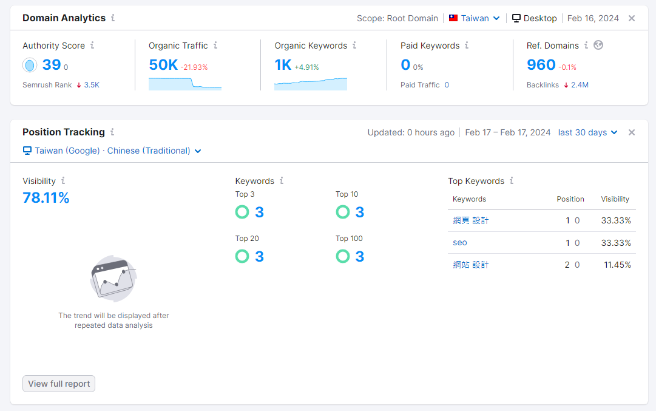656x411 pixels.
Task: Click the Organic Traffic sparkline chart
Action: point(184,85)
